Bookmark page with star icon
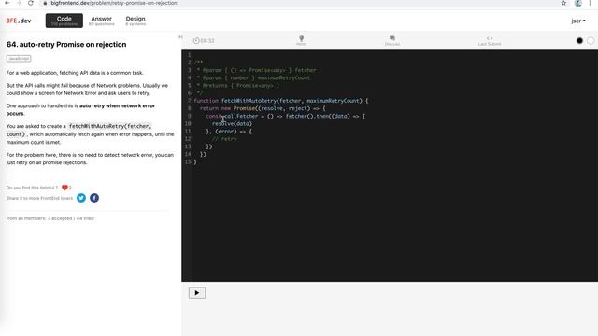 point(563,3)
